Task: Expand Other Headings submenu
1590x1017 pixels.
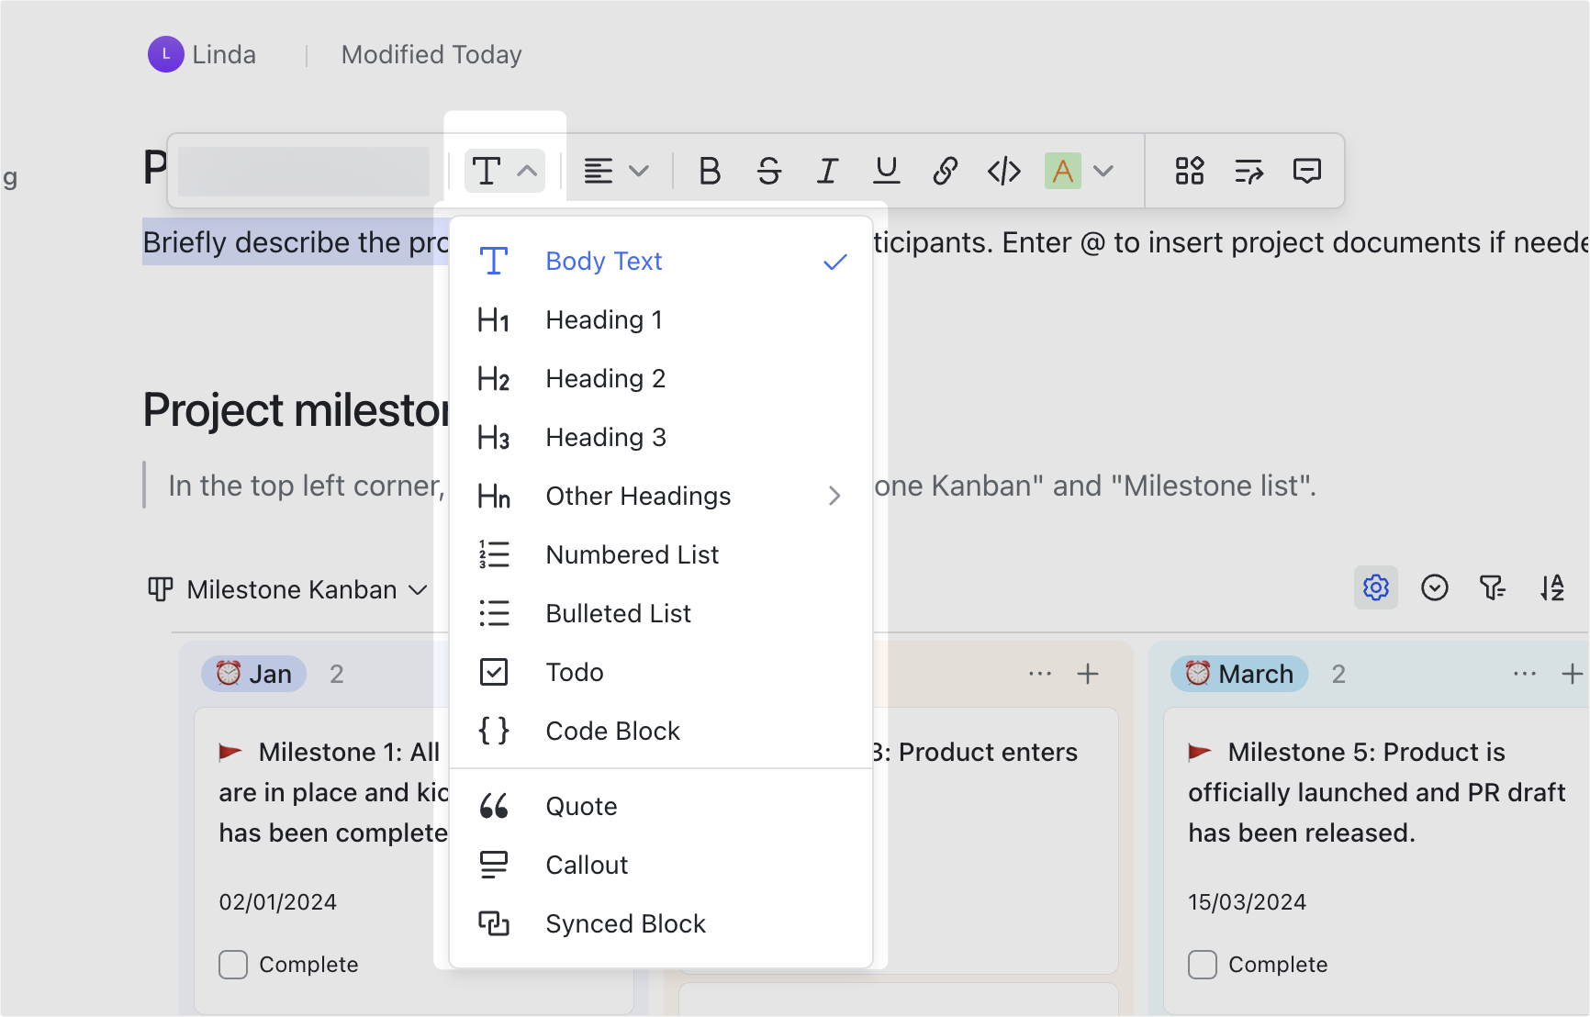Action: [x=661, y=497]
